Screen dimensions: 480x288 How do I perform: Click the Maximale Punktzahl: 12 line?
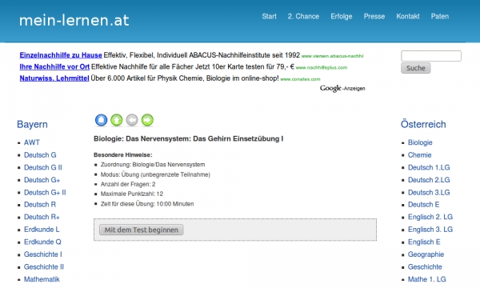[x=132, y=194]
